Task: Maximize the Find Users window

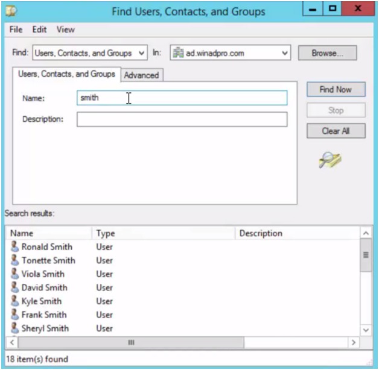Action: click(333, 9)
